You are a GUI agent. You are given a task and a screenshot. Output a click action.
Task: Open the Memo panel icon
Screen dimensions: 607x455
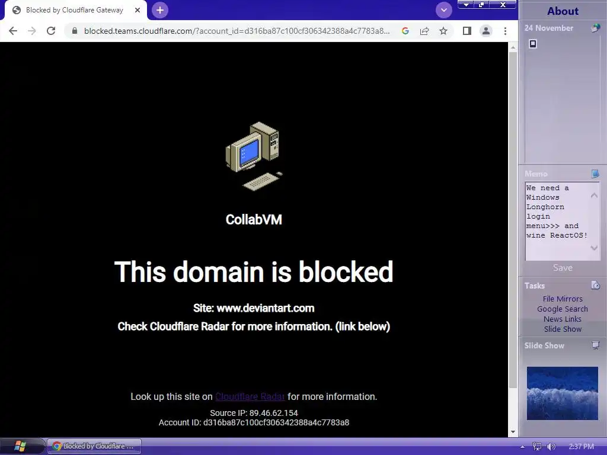click(x=595, y=174)
